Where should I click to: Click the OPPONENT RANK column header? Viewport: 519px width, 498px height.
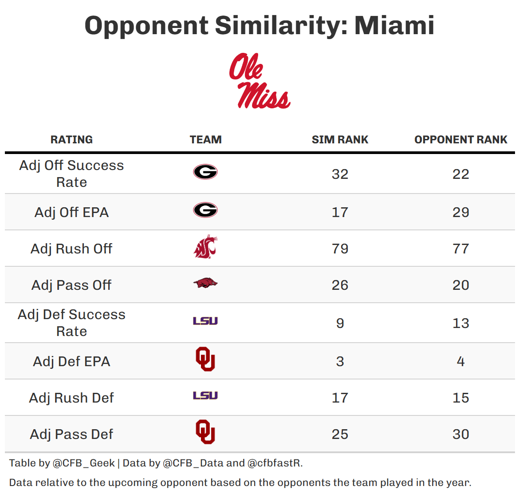[x=460, y=140]
